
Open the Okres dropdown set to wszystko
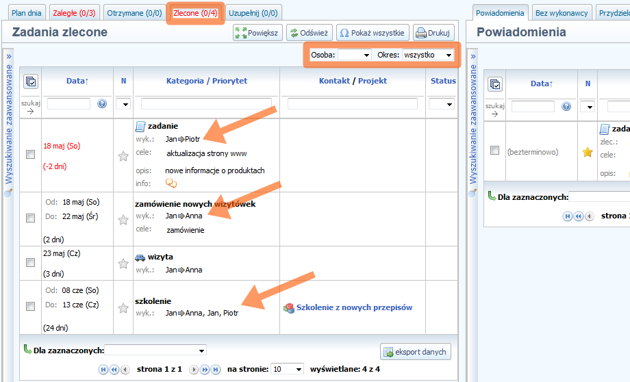tap(427, 55)
